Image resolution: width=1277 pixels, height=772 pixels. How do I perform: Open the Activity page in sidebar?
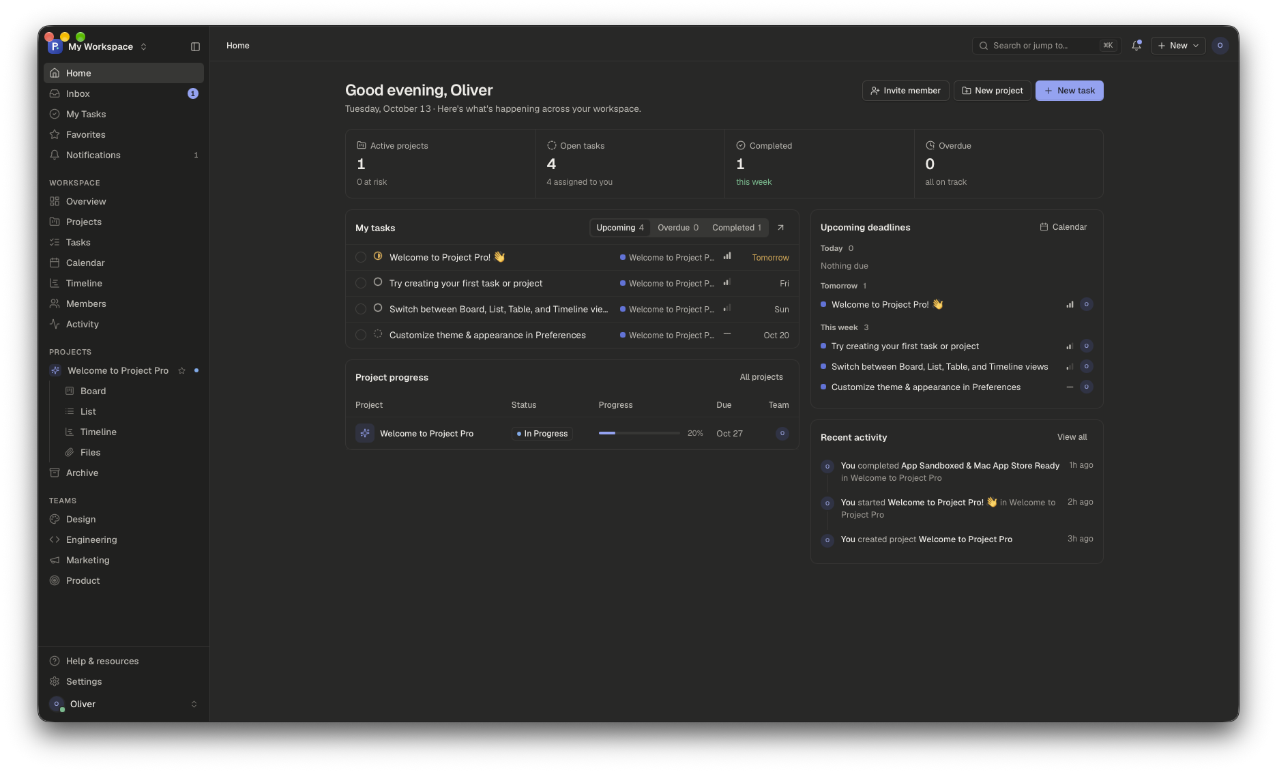[x=123, y=324]
